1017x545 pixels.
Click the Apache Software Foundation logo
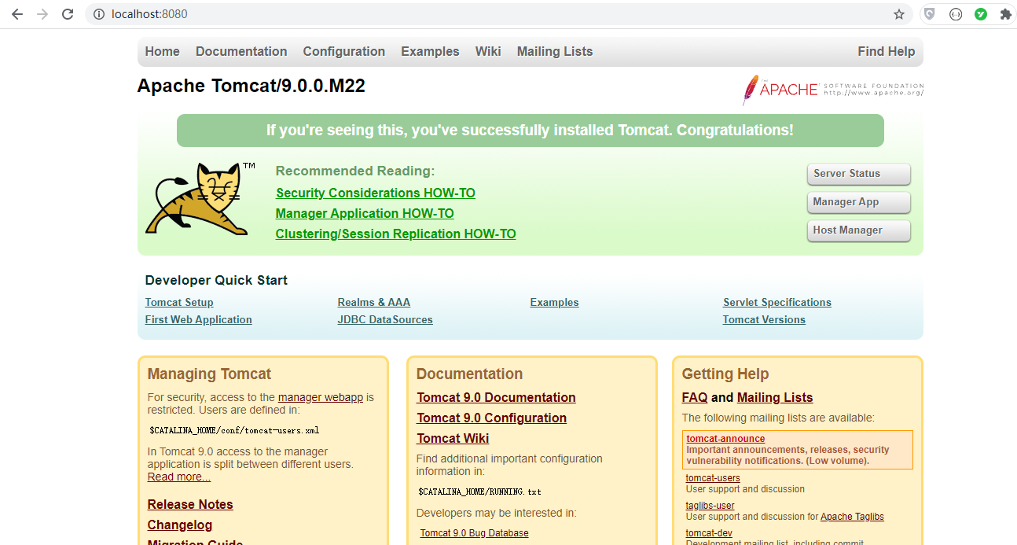tap(832, 89)
